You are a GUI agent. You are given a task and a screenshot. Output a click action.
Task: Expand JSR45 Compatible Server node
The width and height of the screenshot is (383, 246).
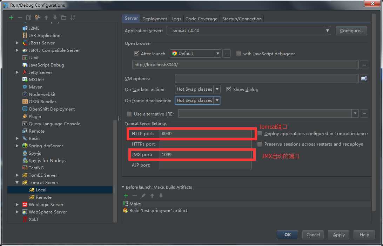[x=17, y=50]
